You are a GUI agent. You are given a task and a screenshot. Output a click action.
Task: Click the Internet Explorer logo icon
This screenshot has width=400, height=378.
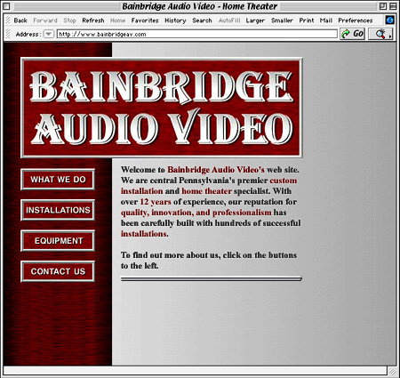coord(390,20)
